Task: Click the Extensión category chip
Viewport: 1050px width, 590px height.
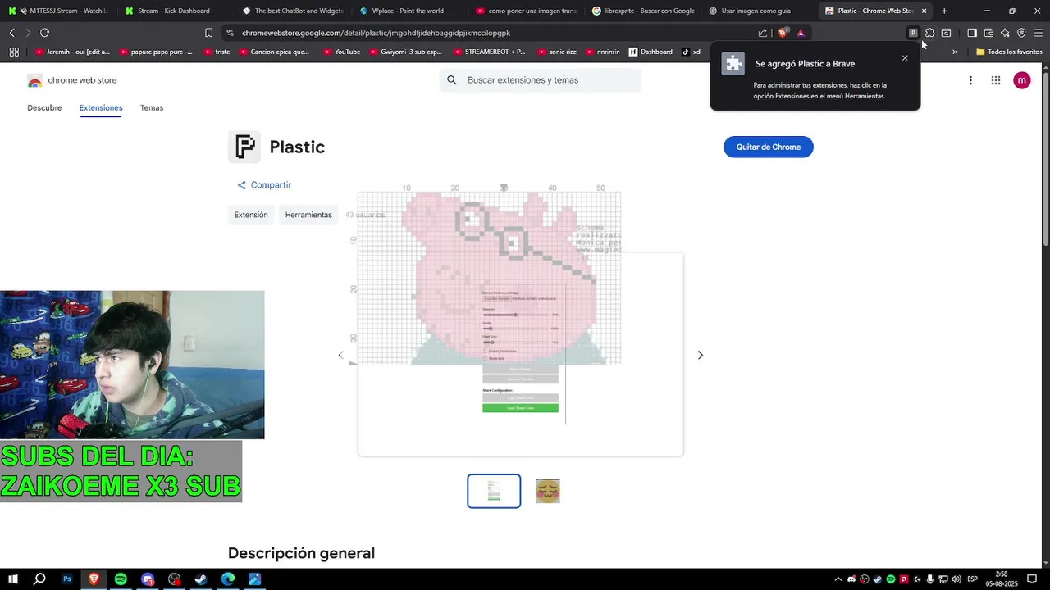Action: 251,215
